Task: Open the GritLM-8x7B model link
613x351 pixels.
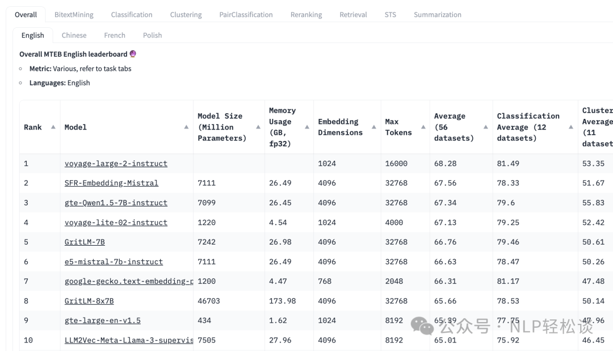Action: point(89,301)
